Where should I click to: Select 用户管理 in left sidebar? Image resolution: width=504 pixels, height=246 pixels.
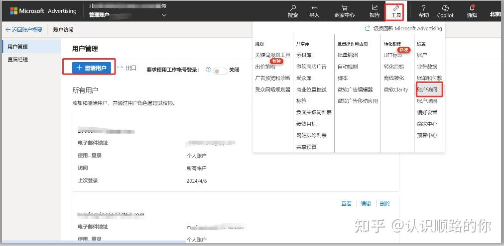30,47
